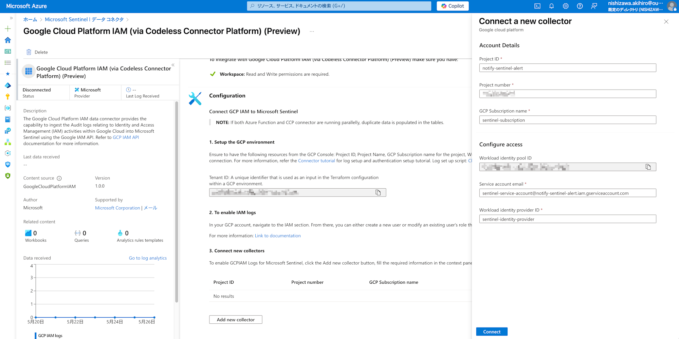Click the Connect button
The image size is (679, 339).
(x=492, y=332)
